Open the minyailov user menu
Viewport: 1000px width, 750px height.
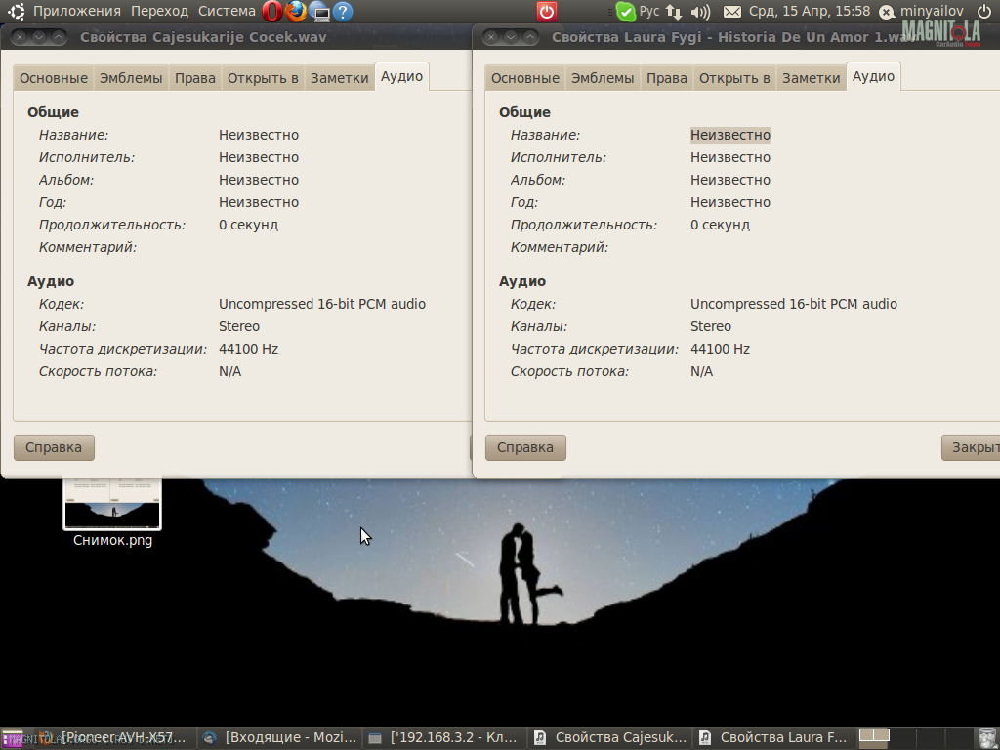[x=931, y=12]
